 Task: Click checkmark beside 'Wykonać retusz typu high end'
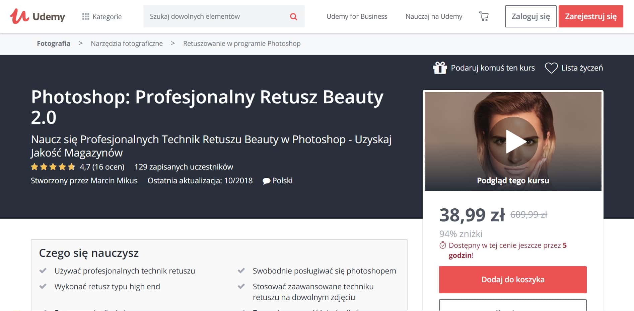[43, 286]
